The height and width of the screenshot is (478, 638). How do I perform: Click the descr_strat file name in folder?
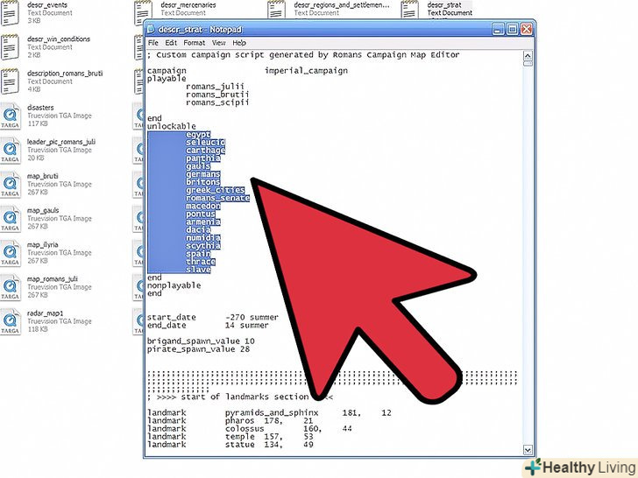click(444, 5)
